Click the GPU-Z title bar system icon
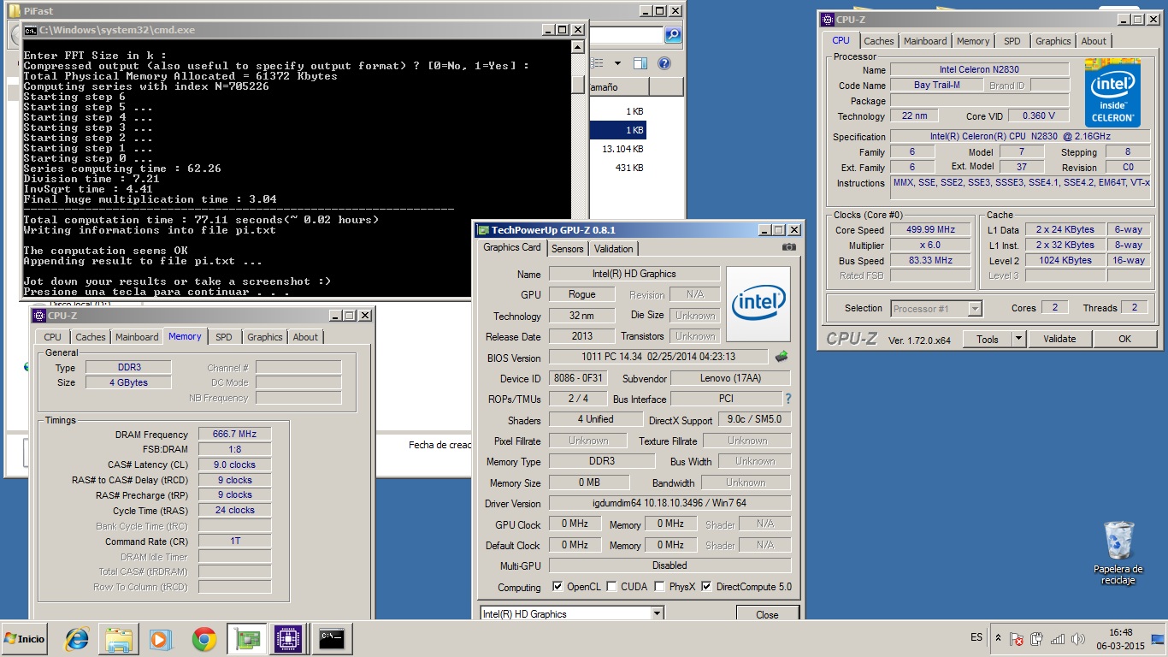This screenshot has height=657, width=1168. [483, 230]
